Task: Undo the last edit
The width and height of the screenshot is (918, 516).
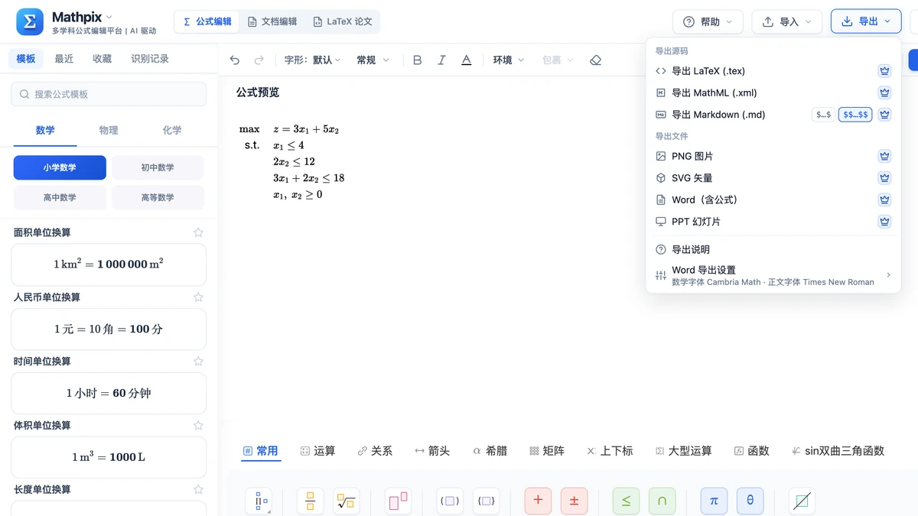Action: coord(235,60)
